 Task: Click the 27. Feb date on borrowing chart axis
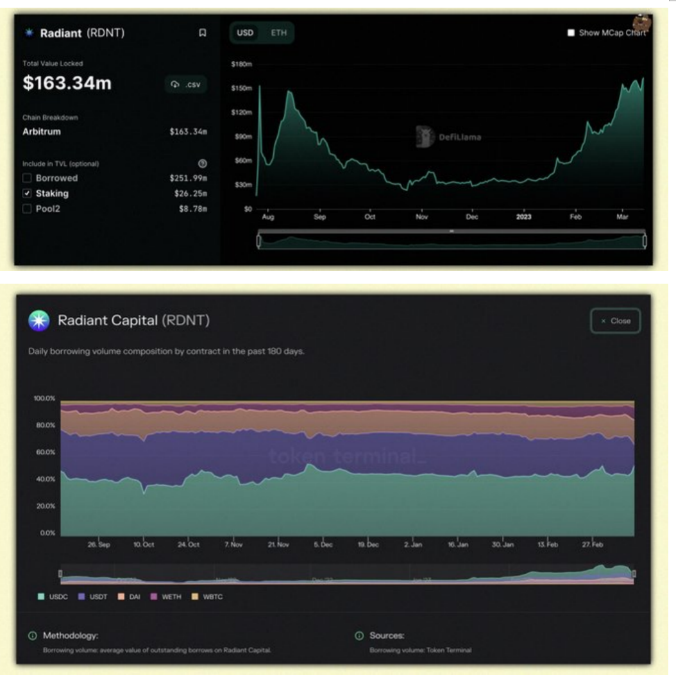[593, 544]
